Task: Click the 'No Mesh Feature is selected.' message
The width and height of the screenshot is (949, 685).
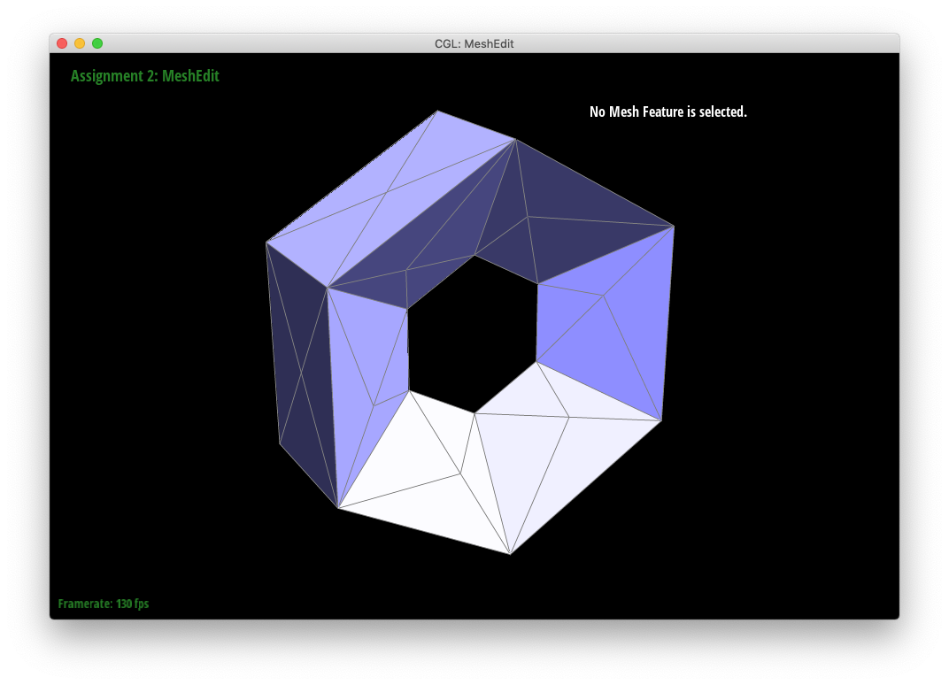Action: (667, 112)
